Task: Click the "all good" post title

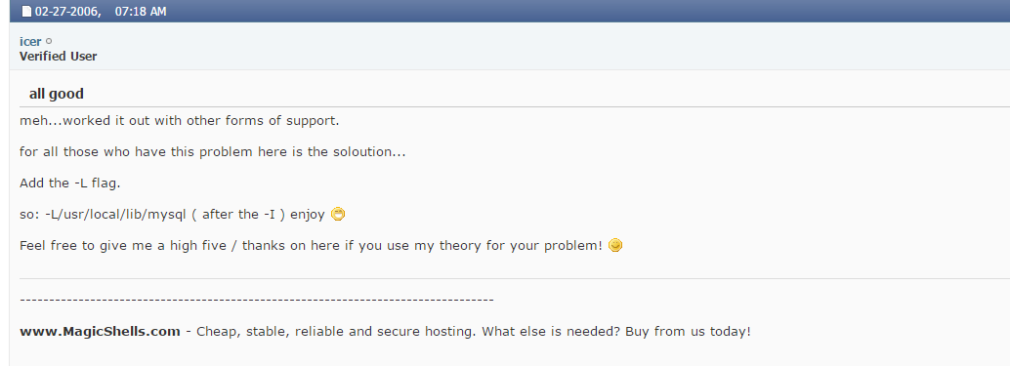Action: point(57,94)
